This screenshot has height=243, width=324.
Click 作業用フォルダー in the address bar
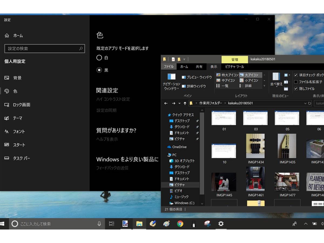(x=211, y=103)
